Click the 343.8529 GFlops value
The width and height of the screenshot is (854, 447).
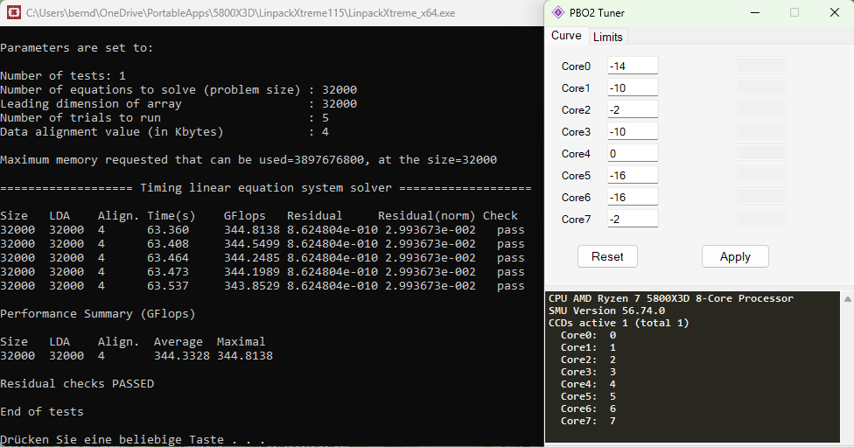tap(252, 286)
